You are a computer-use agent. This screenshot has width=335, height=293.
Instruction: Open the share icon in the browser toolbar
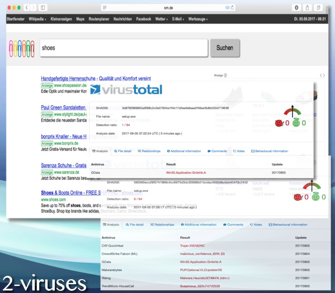(x=308, y=8)
